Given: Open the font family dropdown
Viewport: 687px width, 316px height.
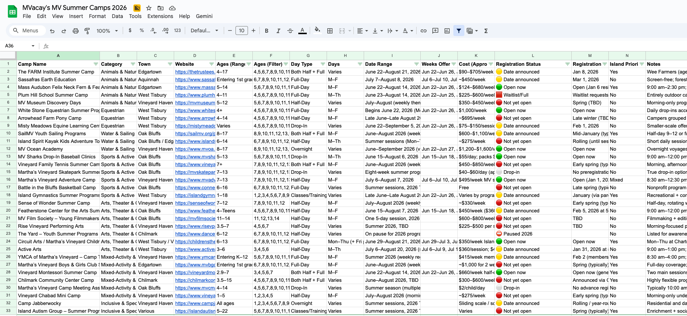Looking at the screenshot, I should [204, 30].
